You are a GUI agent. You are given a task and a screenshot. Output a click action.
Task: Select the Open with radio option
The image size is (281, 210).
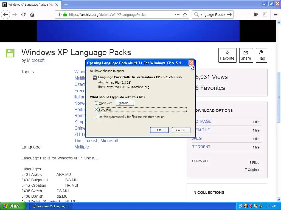96,103
